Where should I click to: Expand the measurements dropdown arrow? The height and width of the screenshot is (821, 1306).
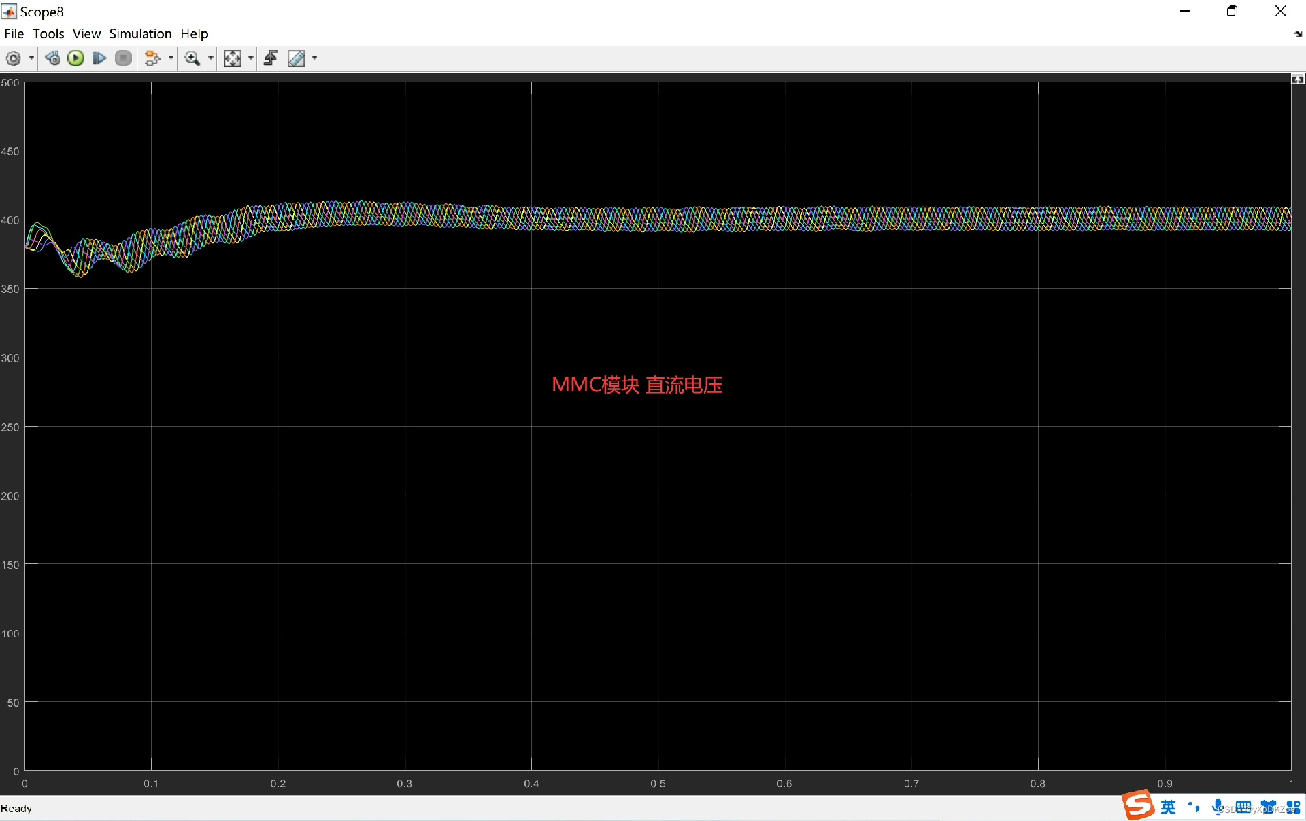coord(314,58)
